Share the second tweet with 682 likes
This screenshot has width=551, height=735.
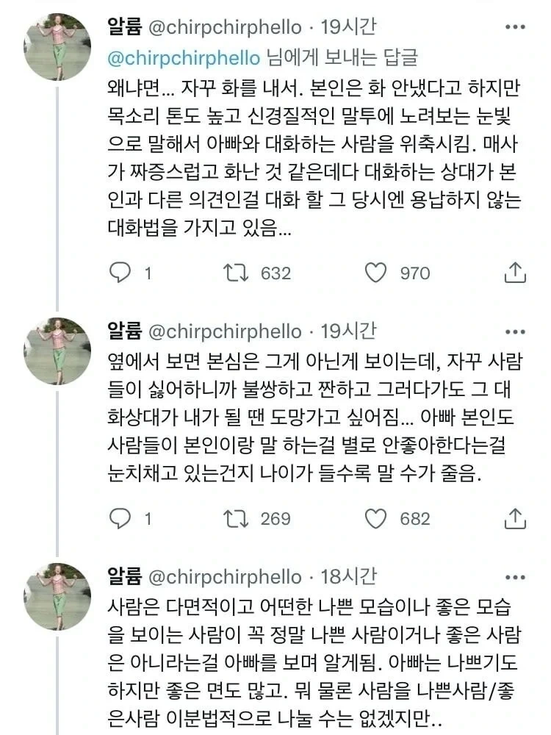515,518
